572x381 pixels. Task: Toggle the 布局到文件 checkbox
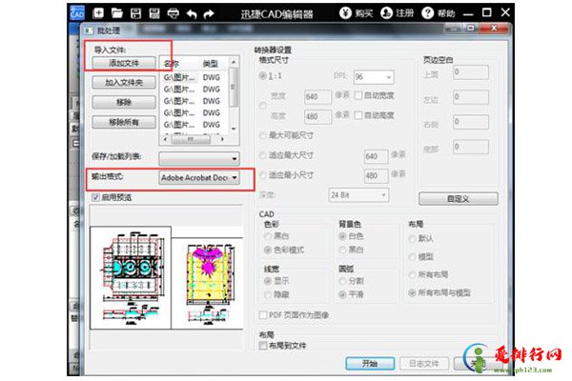pos(263,345)
